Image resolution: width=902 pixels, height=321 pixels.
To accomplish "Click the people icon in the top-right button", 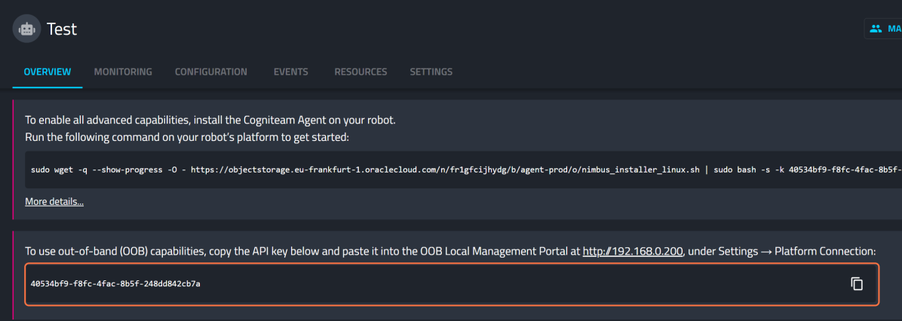I will click(876, 29).
